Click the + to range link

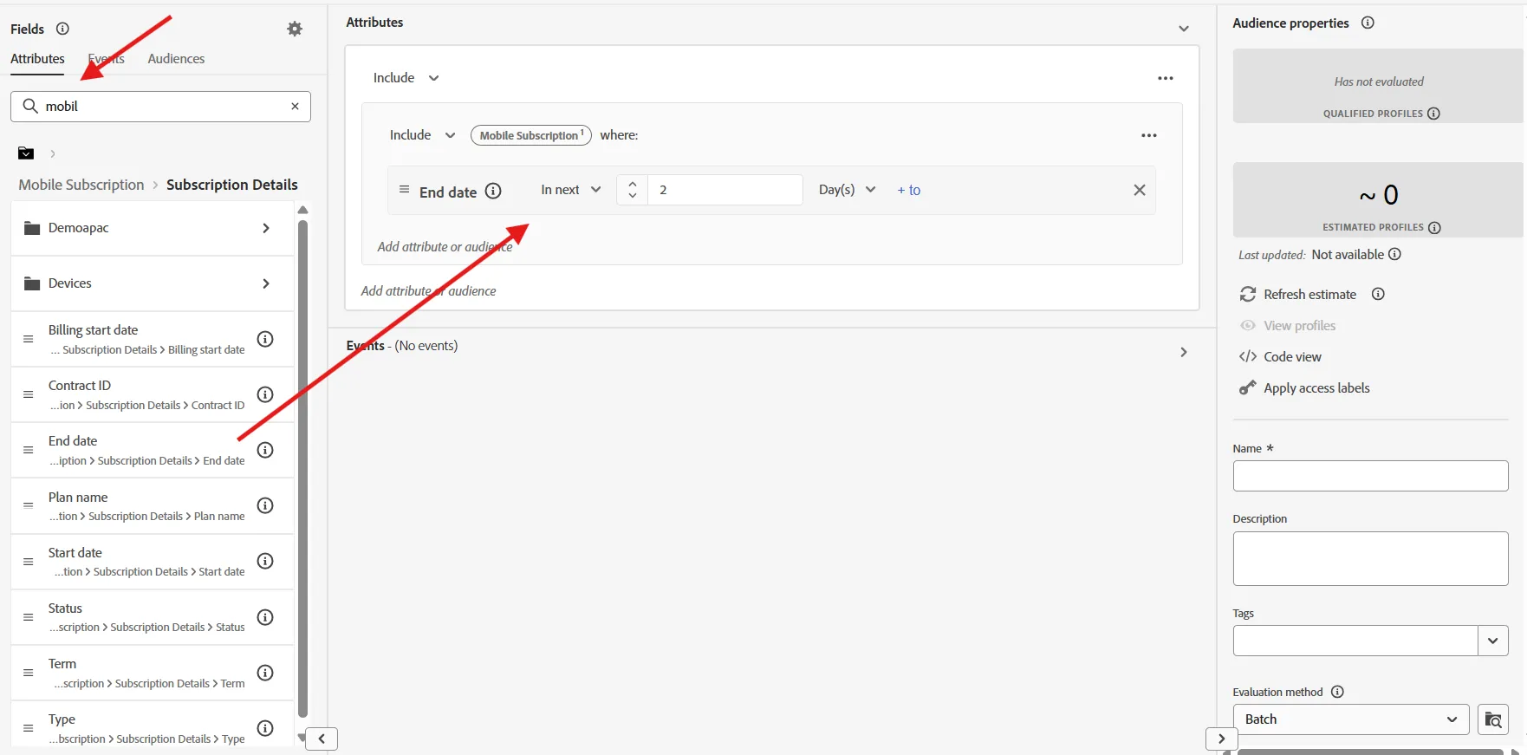908,190
